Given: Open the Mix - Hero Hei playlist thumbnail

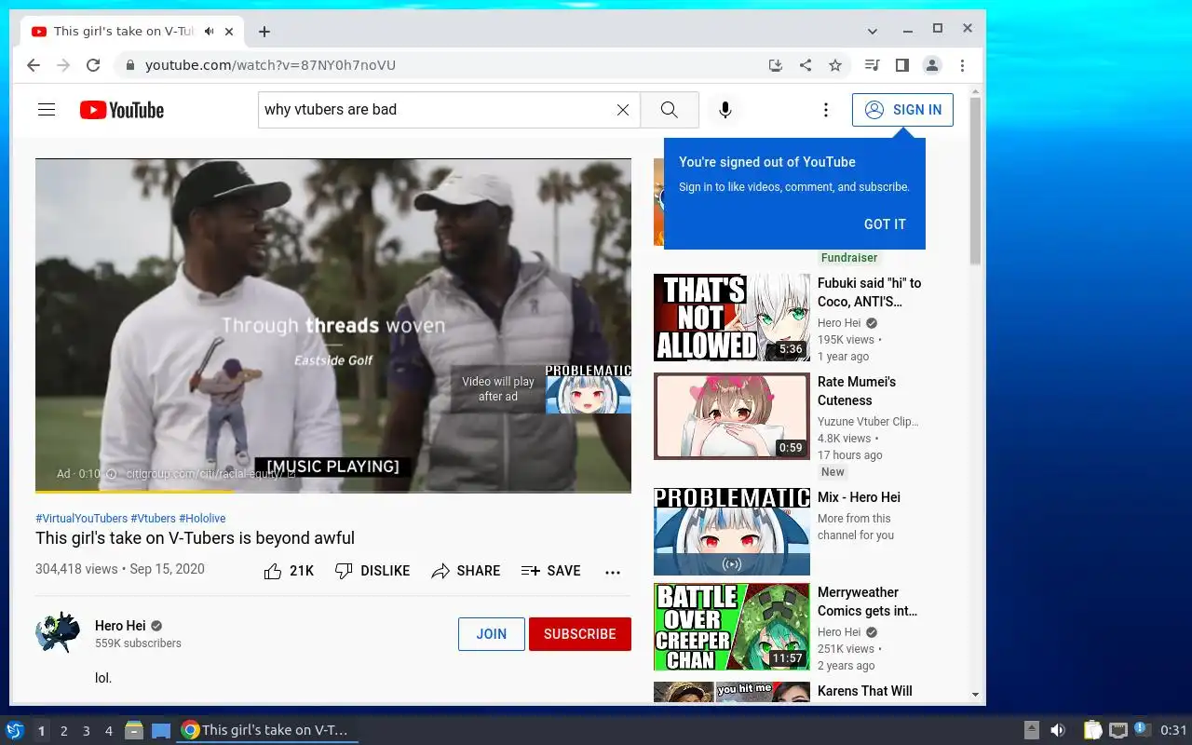Looking at the screenshot, I should coord(732,532).
